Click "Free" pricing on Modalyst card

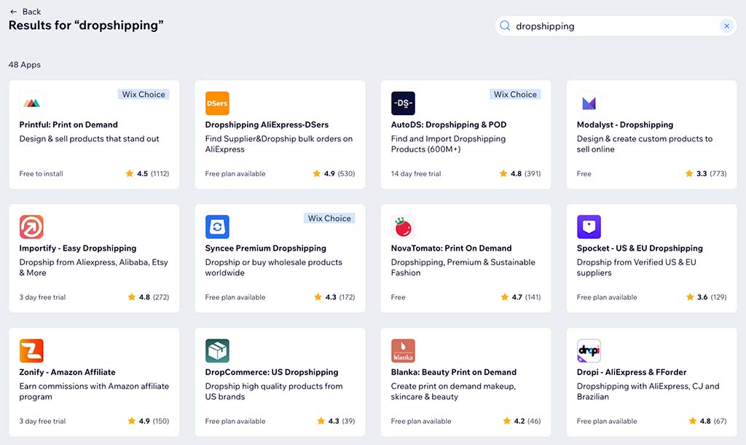(x=584, y=173)
